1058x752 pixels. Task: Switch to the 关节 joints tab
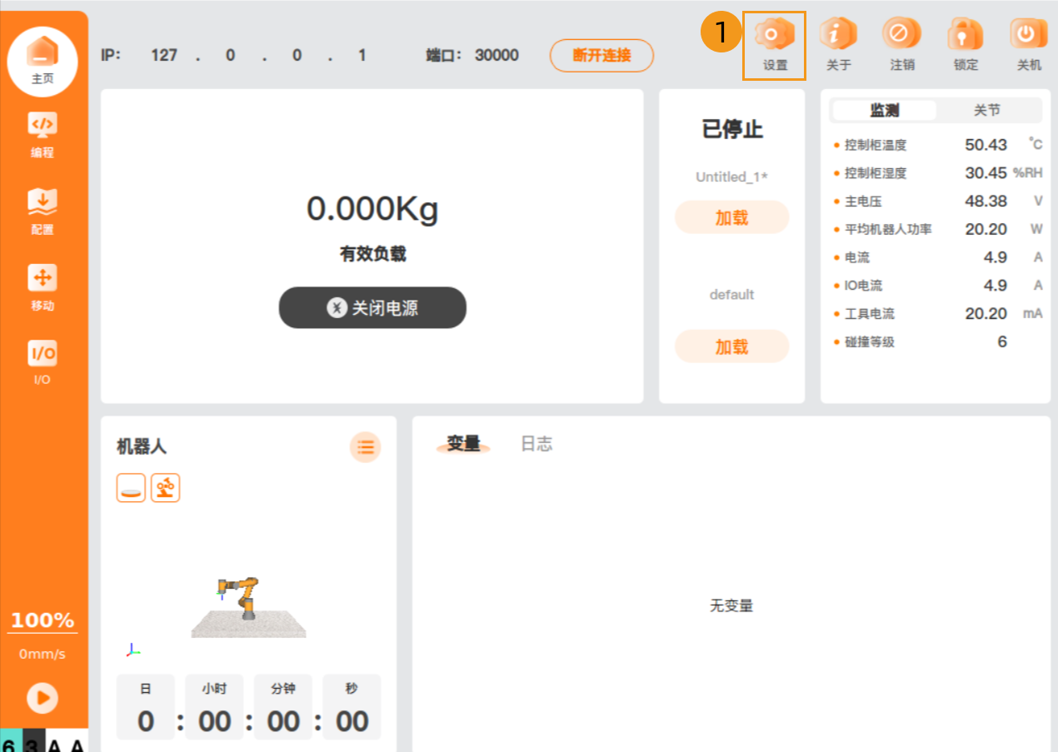coord(987,110)
